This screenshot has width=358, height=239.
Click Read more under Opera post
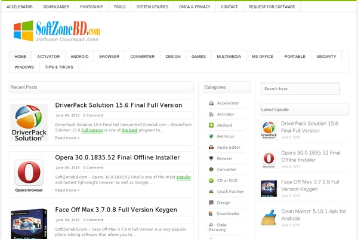click(67, 190)
